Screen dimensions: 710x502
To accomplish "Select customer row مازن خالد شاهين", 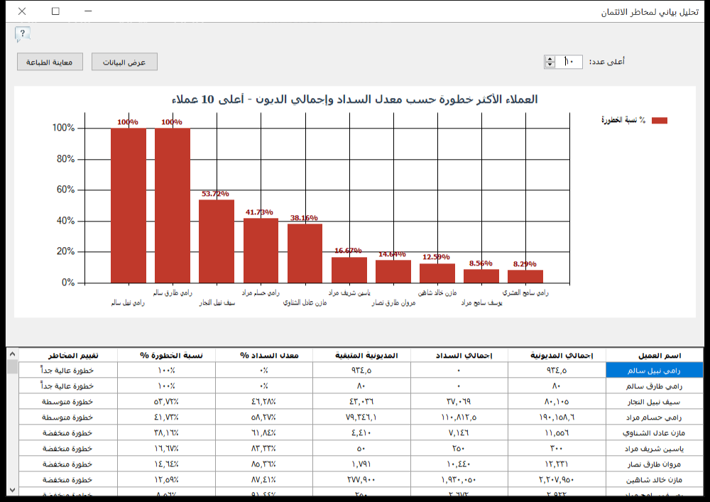I will [x=361, y=480].
